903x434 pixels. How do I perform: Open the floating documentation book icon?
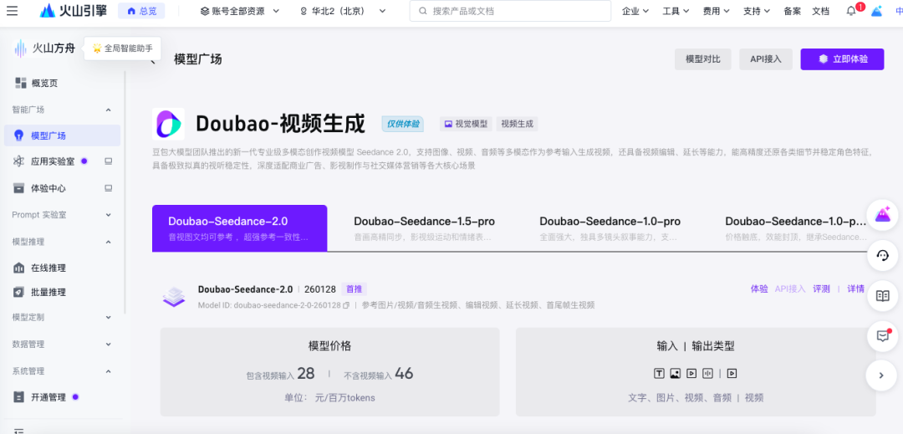click(882, 295)
